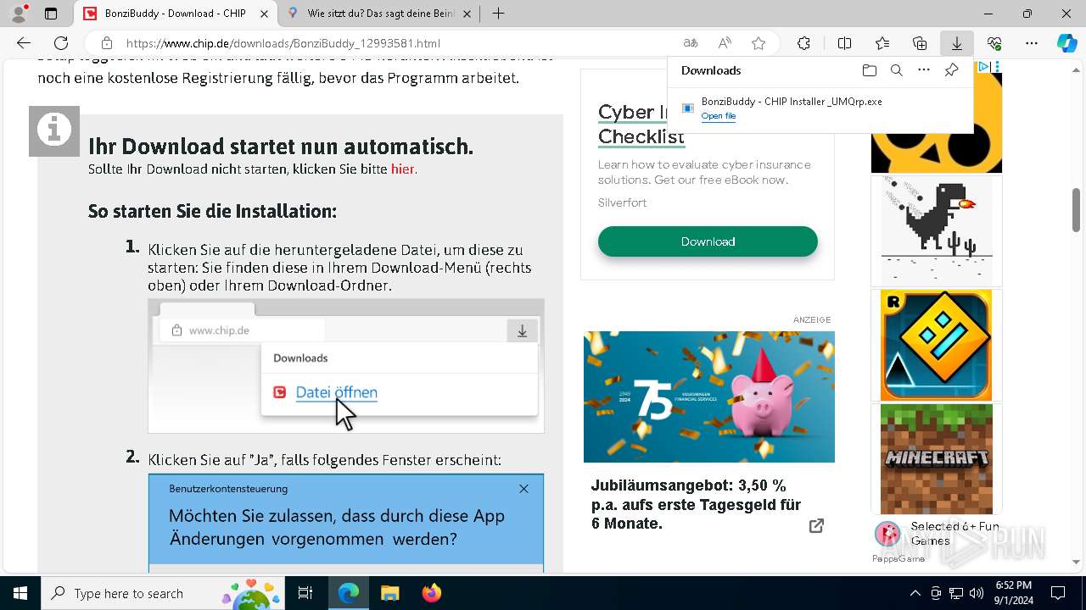Open the Geometry Dash game thumbnail
This screenshot has width=1086, height=610.
(x=937, y=345)
